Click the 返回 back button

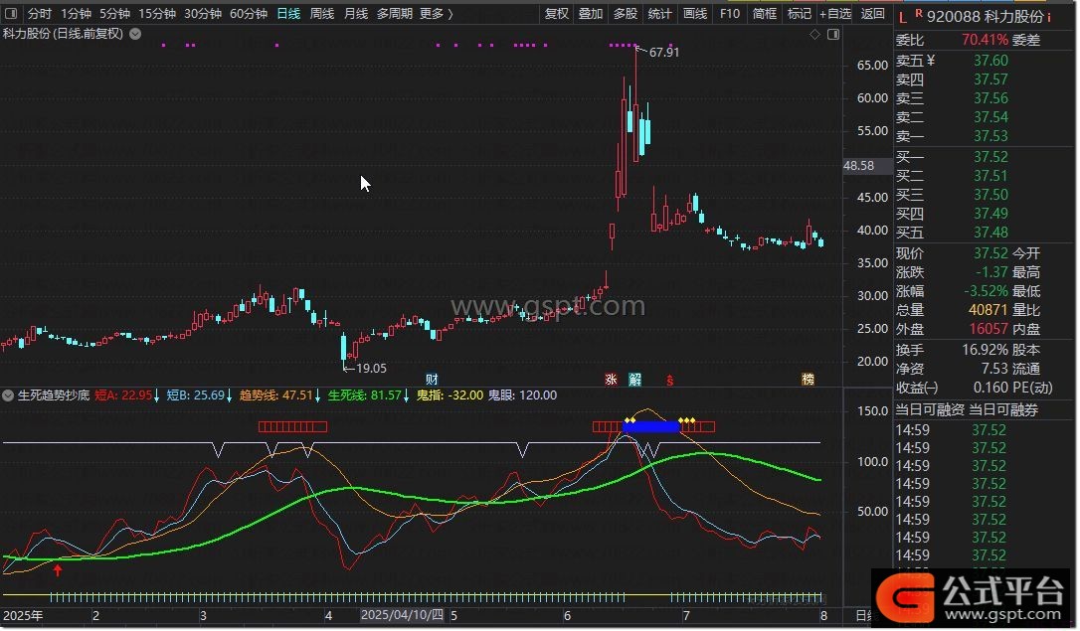click(872, 14)
